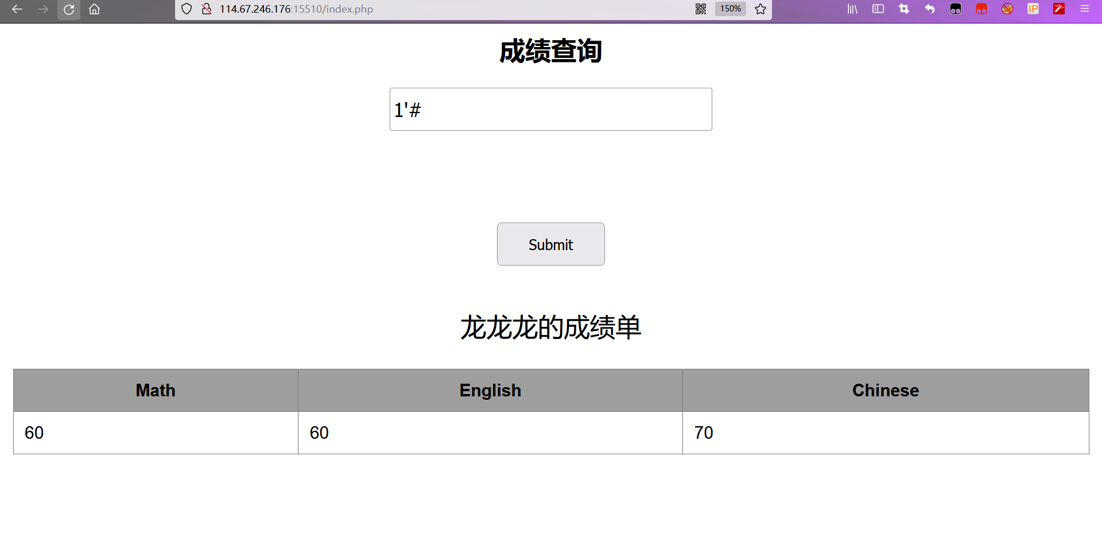Select the Math score cell showing 60
The image size is (1102, 534).
[155, 432]
